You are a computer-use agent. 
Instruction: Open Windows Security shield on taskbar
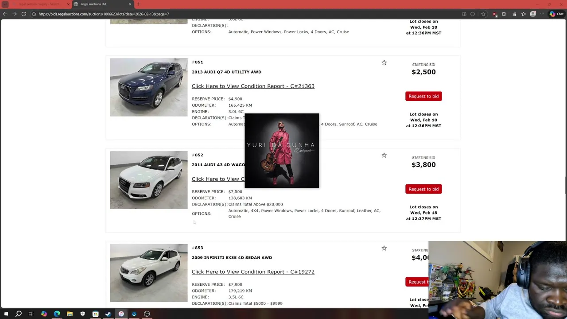pyautogui.click(x=82, y=314)
